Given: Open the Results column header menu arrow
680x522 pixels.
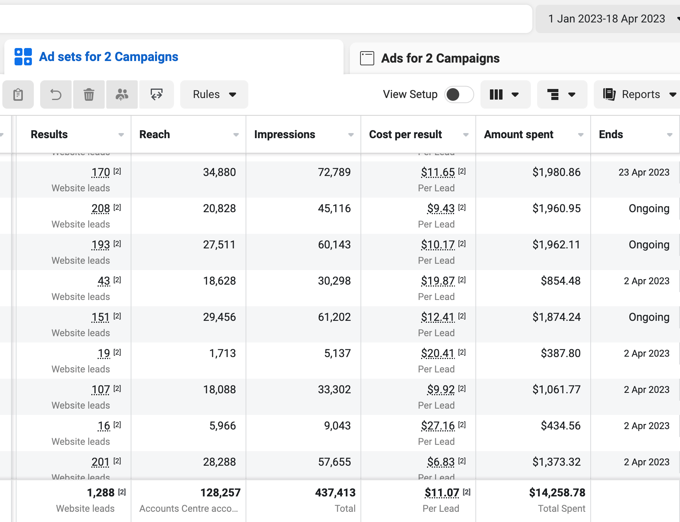Looking at the screenshot, I should point(121,135).
